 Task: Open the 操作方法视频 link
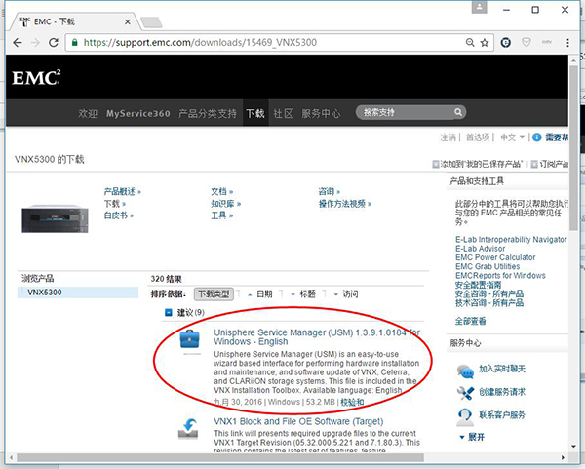345,204
